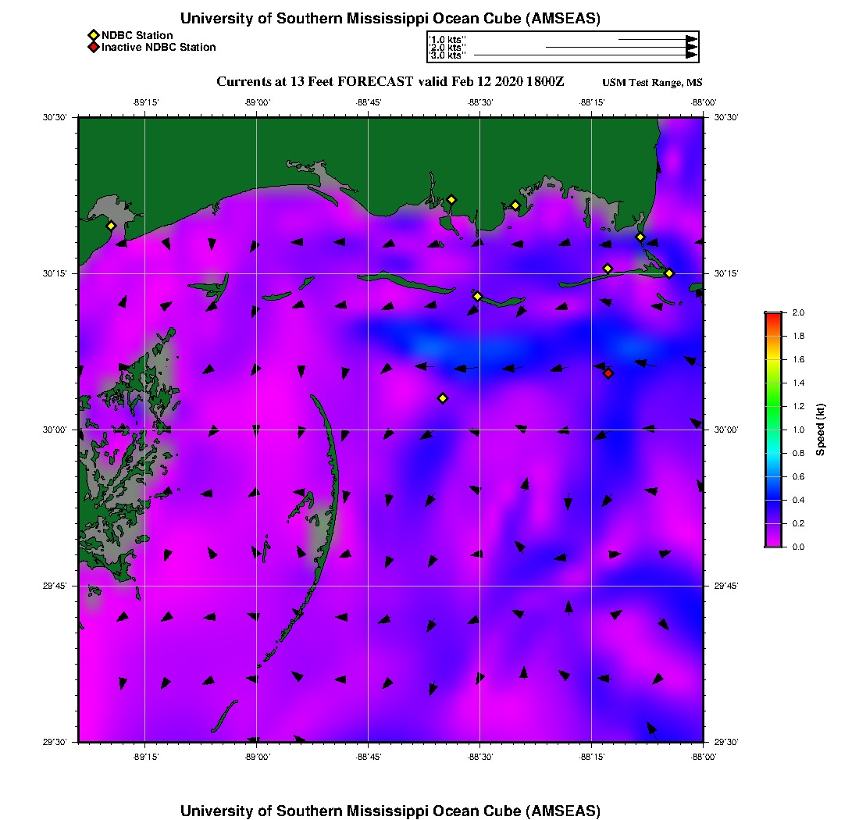This screenshot has height=820, width=859.
Task: Select the southernmost yellow NDBC station diamond
Action: click(x=443, y=398)
